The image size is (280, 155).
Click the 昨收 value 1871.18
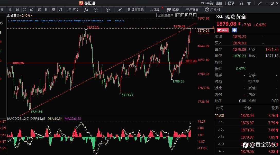click(272, 56)
